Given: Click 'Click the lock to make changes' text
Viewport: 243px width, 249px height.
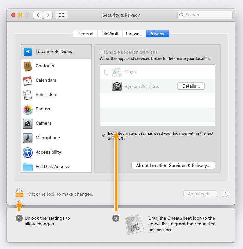Looking at the screenshot, I should coord(60,194).
